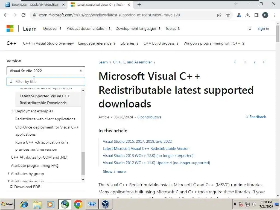The image size is (280, 210).
Task: Click C++, C, and Assembler breadcrumb
Action: (x=133, y=62)
